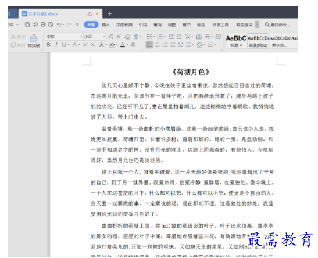Viewport: 318px width, 258px height.
Task: Redo the last undone action
Action: click(x=69, y=24)
